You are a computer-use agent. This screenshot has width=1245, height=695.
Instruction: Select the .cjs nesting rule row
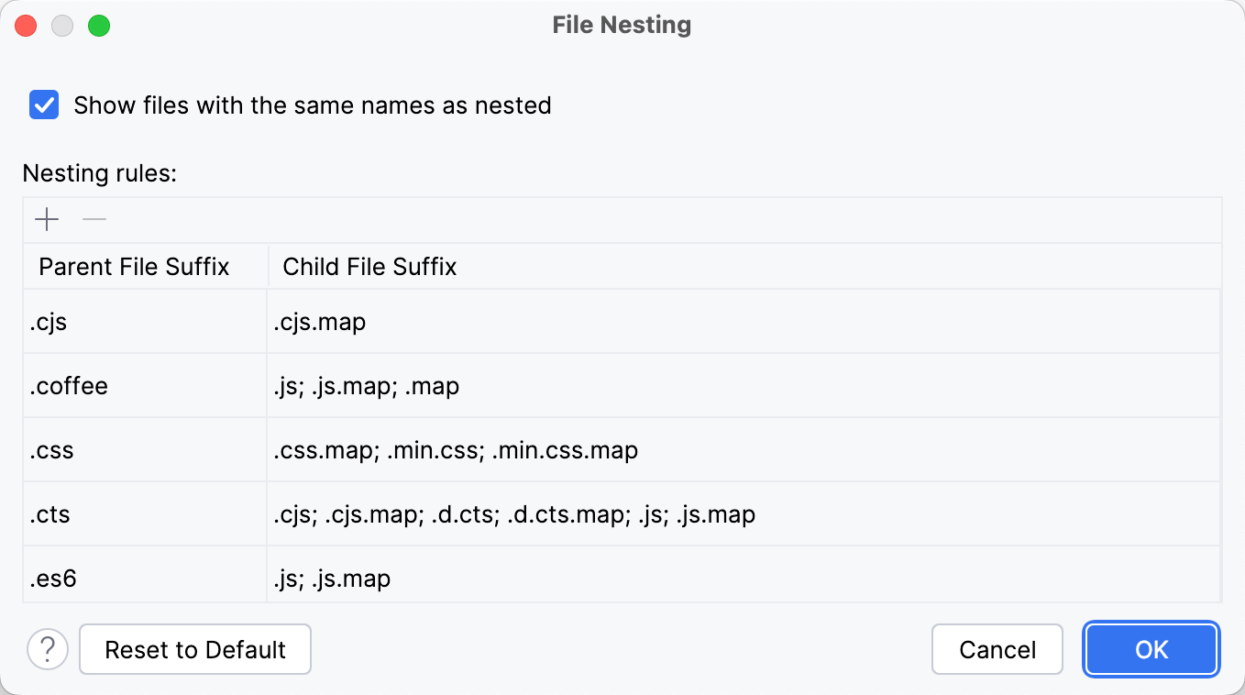[x=138, y=321]
